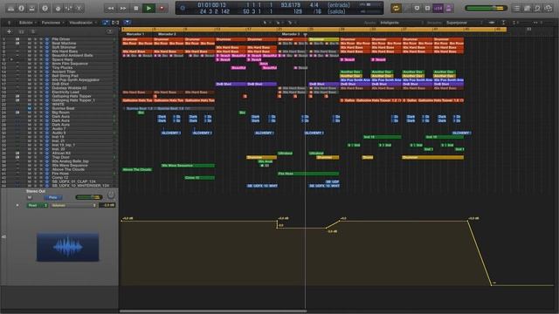Open the Mixer icon
The height and width of the screenshot is (314, 559).
tap(68, 8)
